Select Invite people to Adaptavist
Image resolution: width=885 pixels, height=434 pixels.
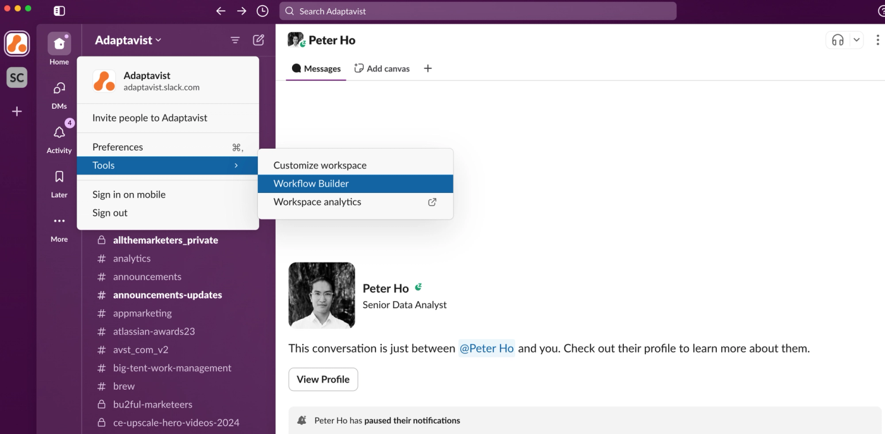[x=168, y=118]
